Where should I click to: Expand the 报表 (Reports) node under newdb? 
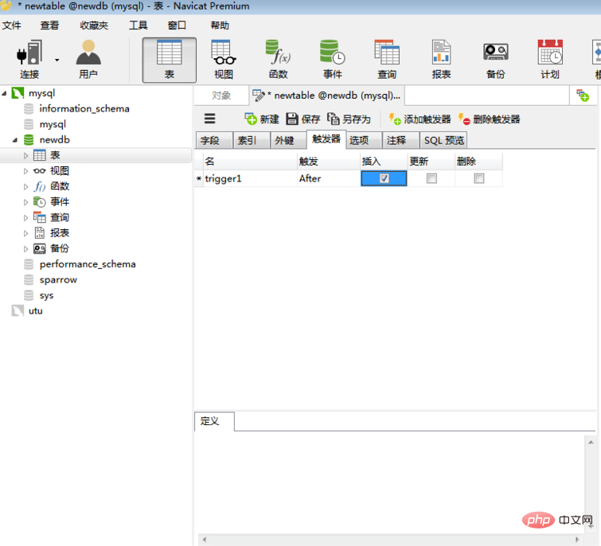(x=25, y=233)
